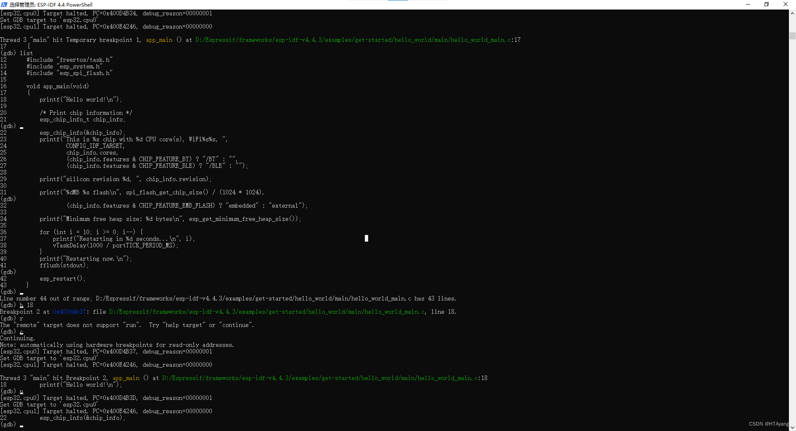Click the 'for (int i = 10; i >= 0; i--)' line
796x431 pixels.
[92, 232]
